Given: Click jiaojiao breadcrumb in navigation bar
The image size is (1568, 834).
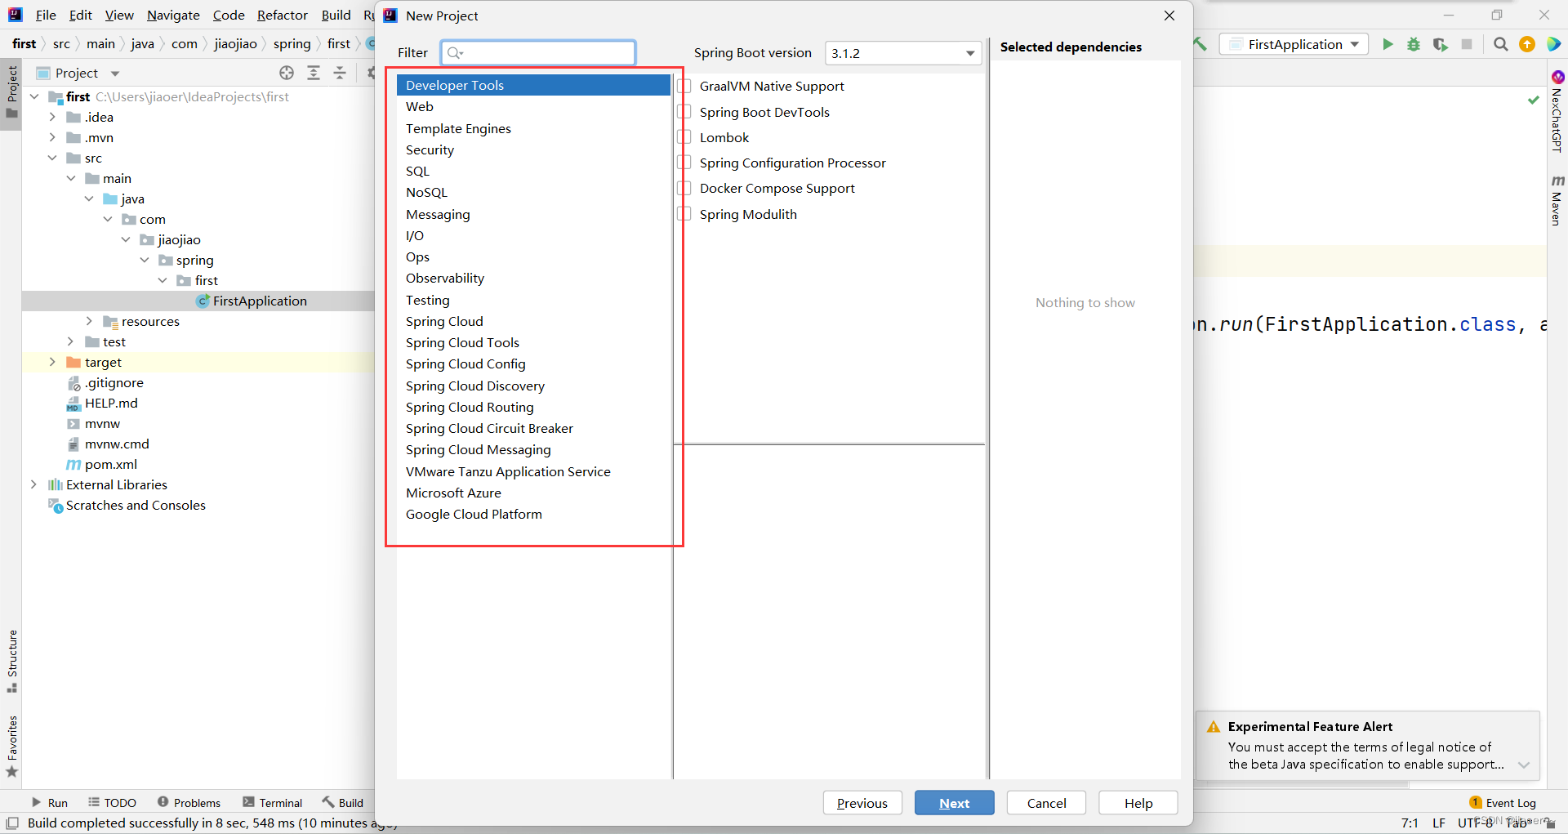Looking at the screenshot, I should (235, 43).
